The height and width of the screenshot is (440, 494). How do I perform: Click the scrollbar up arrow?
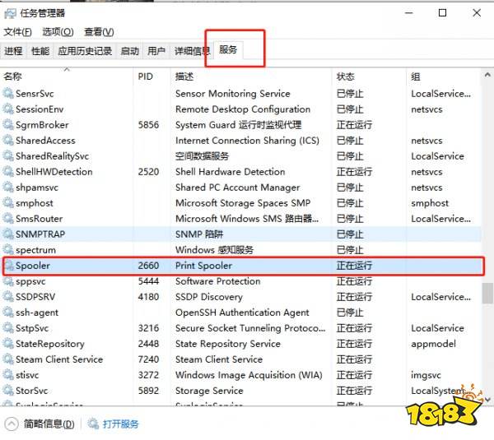pyautogui.click(x=487, y=75)
